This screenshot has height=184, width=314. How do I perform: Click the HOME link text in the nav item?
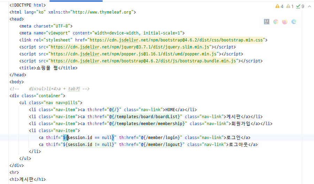[170, 110]
